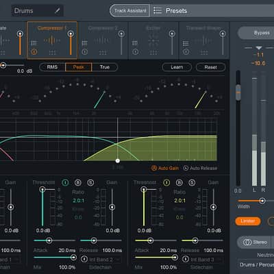
Task: Click yellow band 3 Ratio value 2.0:1
Action: click(179, 201)
